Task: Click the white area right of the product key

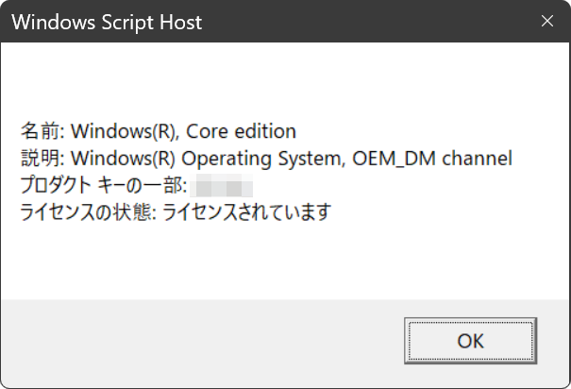Action: (396, 185)
